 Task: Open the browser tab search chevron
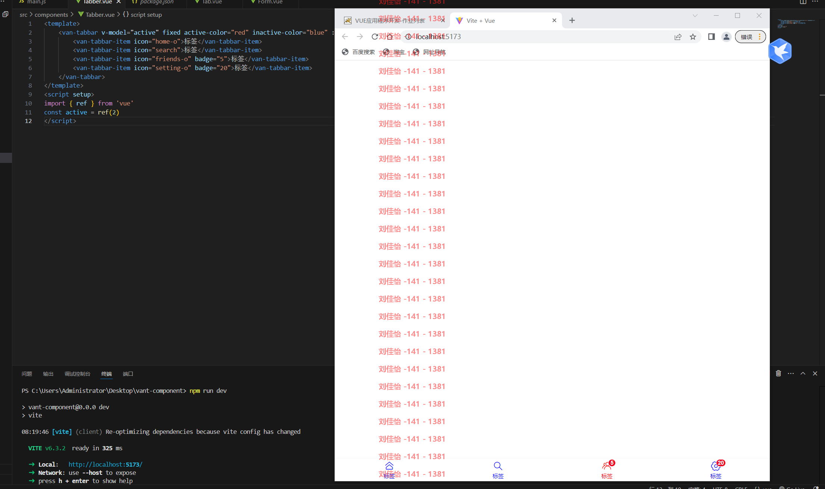click(695, 16)
